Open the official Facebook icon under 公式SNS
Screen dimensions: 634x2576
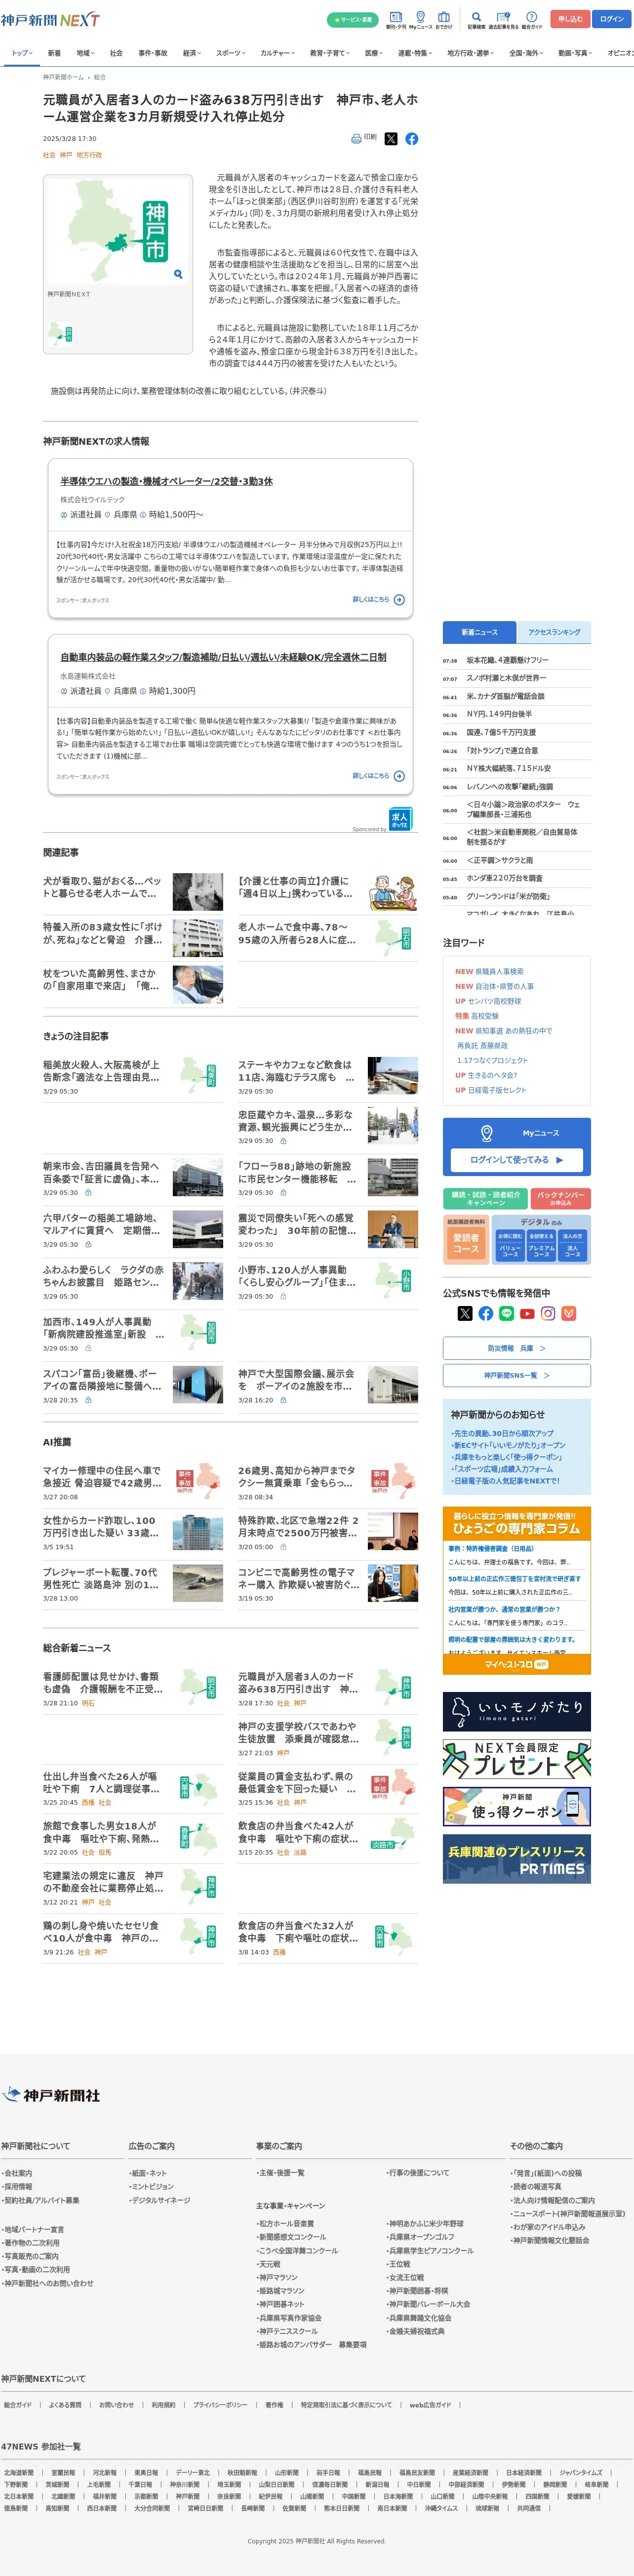[486, 1313]
